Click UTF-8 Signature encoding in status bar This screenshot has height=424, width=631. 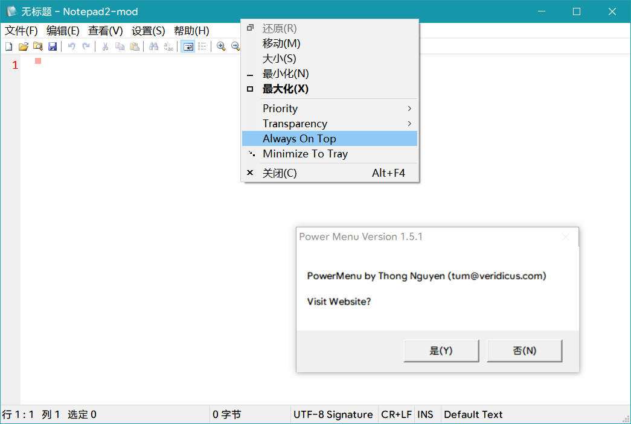(333, 414)
